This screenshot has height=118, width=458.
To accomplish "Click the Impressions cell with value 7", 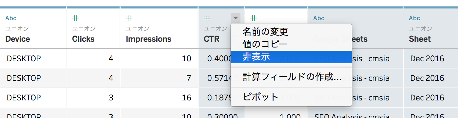I will (159, 78).
